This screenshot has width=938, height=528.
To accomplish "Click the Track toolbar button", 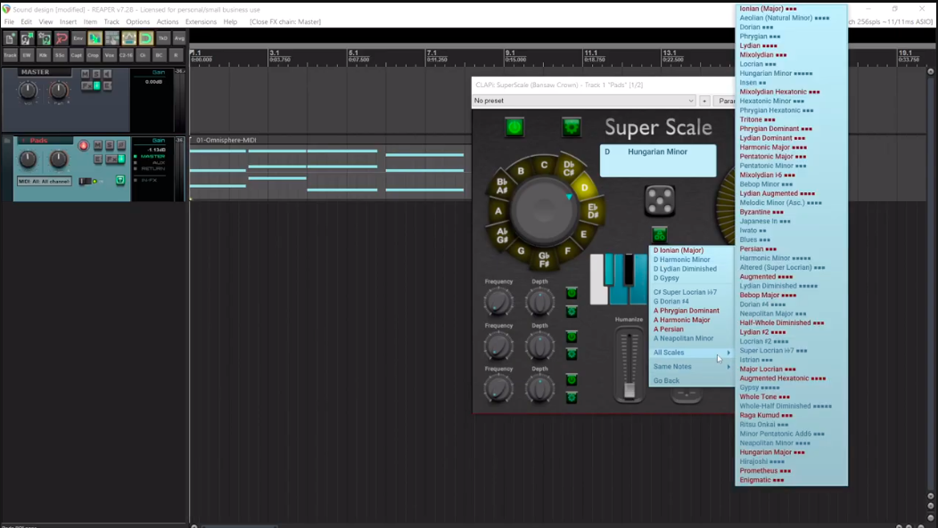I will 10,55.
